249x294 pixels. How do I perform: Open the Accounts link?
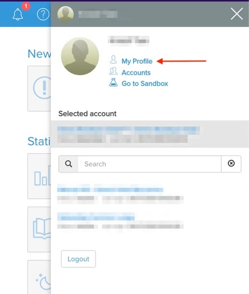(136, 73)
